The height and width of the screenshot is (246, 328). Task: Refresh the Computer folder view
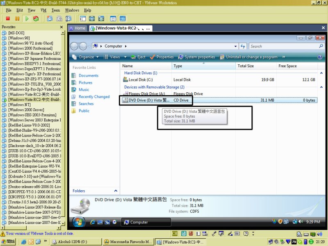tap(243, 46)
